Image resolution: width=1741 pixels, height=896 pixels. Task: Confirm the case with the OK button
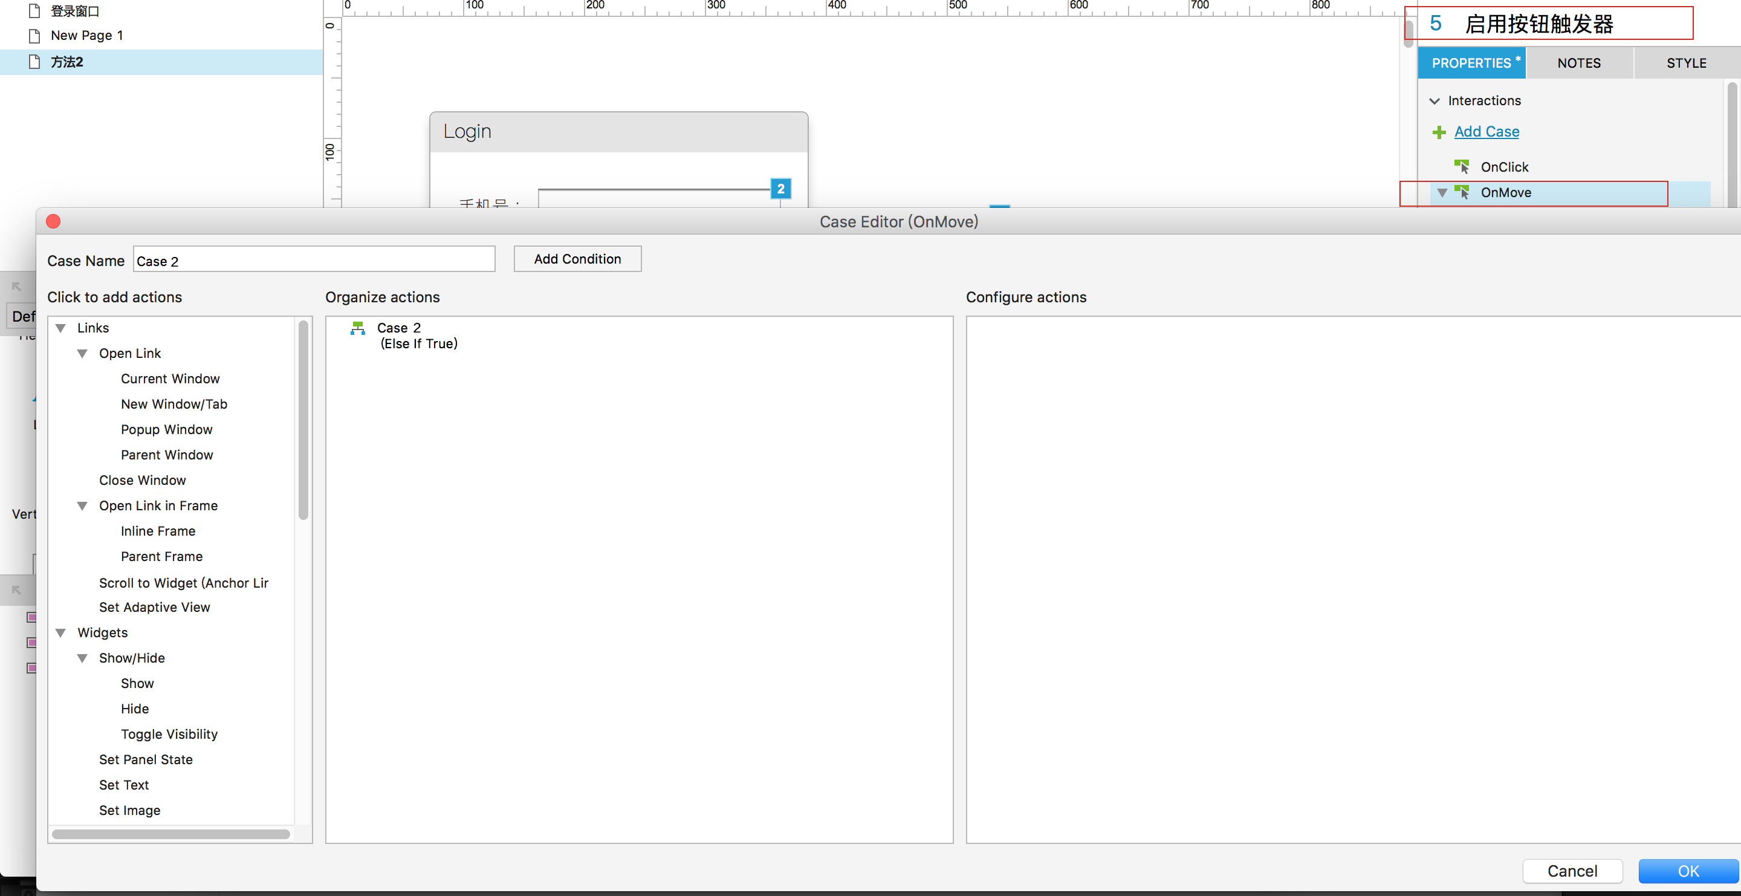[1688, 871]
